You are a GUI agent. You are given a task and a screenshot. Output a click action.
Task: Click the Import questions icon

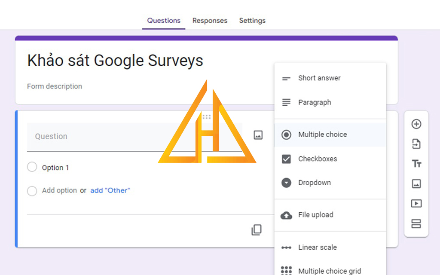tap(416, 144)
